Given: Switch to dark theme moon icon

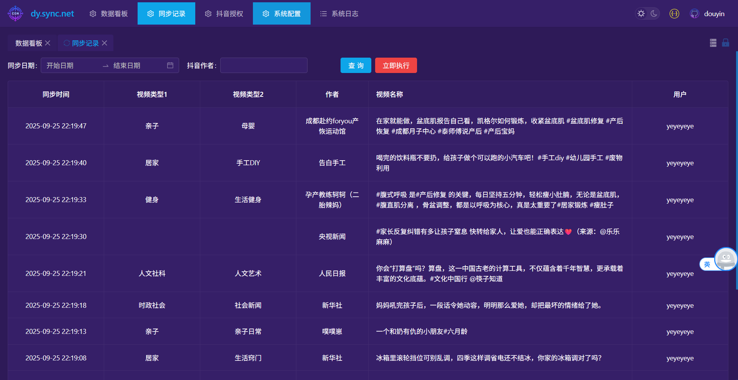Looking at the screenshot, I should pos(654,13).
